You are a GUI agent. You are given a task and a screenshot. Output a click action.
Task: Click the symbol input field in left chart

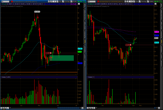[x=5, y=2]
